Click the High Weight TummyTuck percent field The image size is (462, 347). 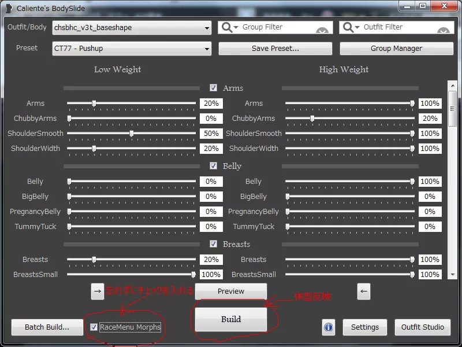[x=430, y=226]
